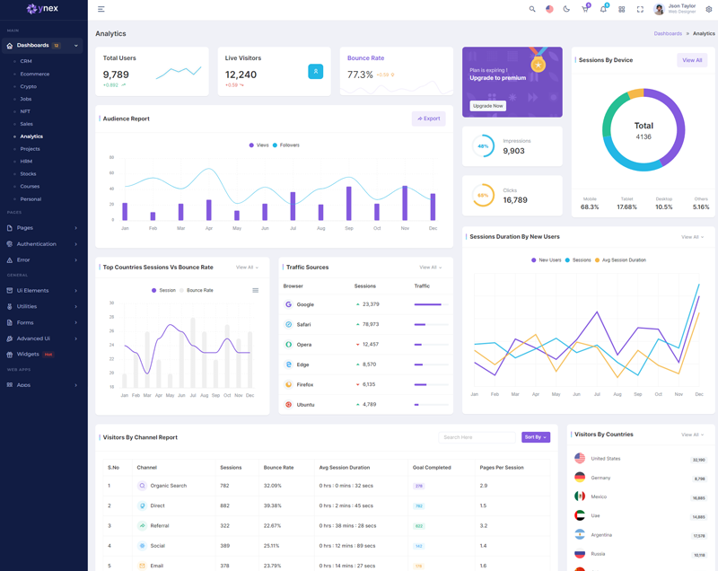This screenshot has height=571, width=718.
Task: Open notifications bell in the header
Action: click(603, 9)
